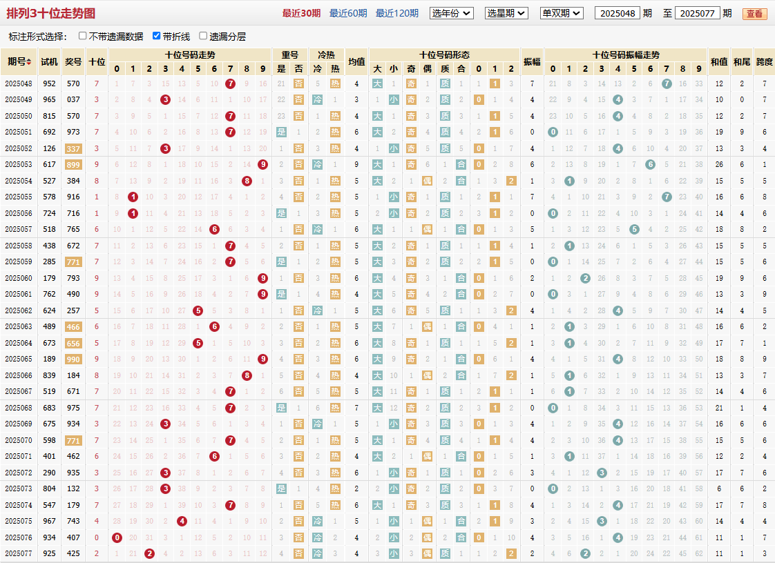Click the 试机 column header

(x=50, y=61)
